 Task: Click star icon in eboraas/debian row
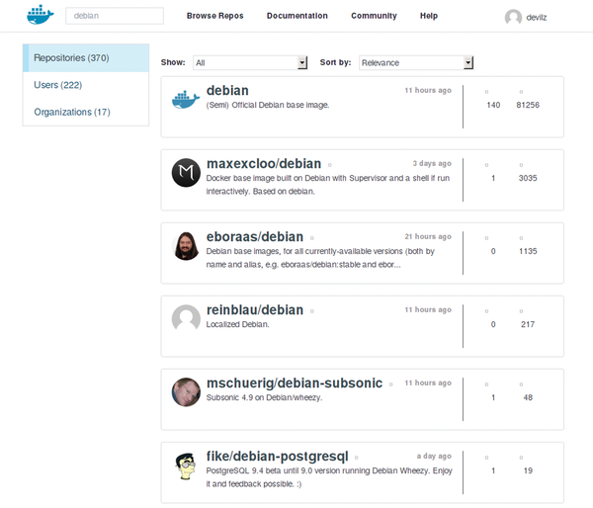pyautogui.click(x=486, y=238)
